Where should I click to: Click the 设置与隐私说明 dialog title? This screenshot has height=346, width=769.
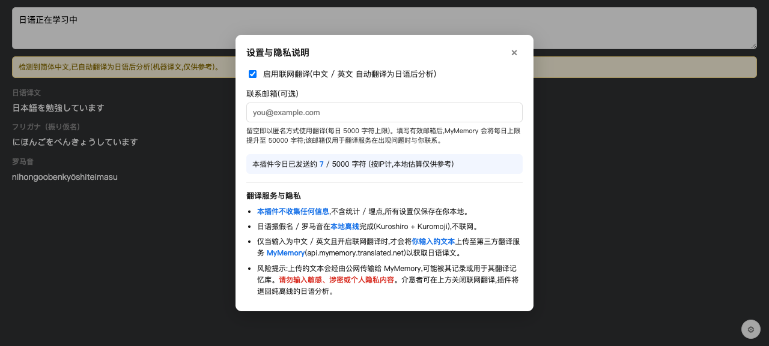tap(278, 53)
